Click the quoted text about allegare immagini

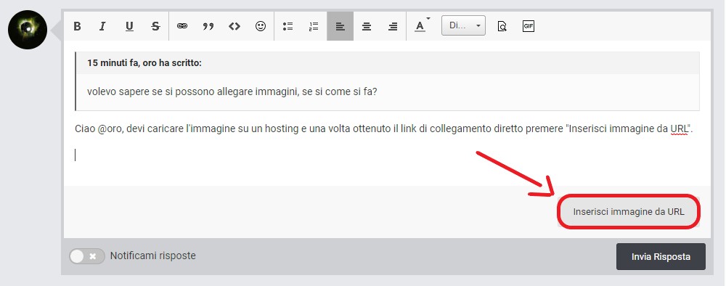pos(232,91)
